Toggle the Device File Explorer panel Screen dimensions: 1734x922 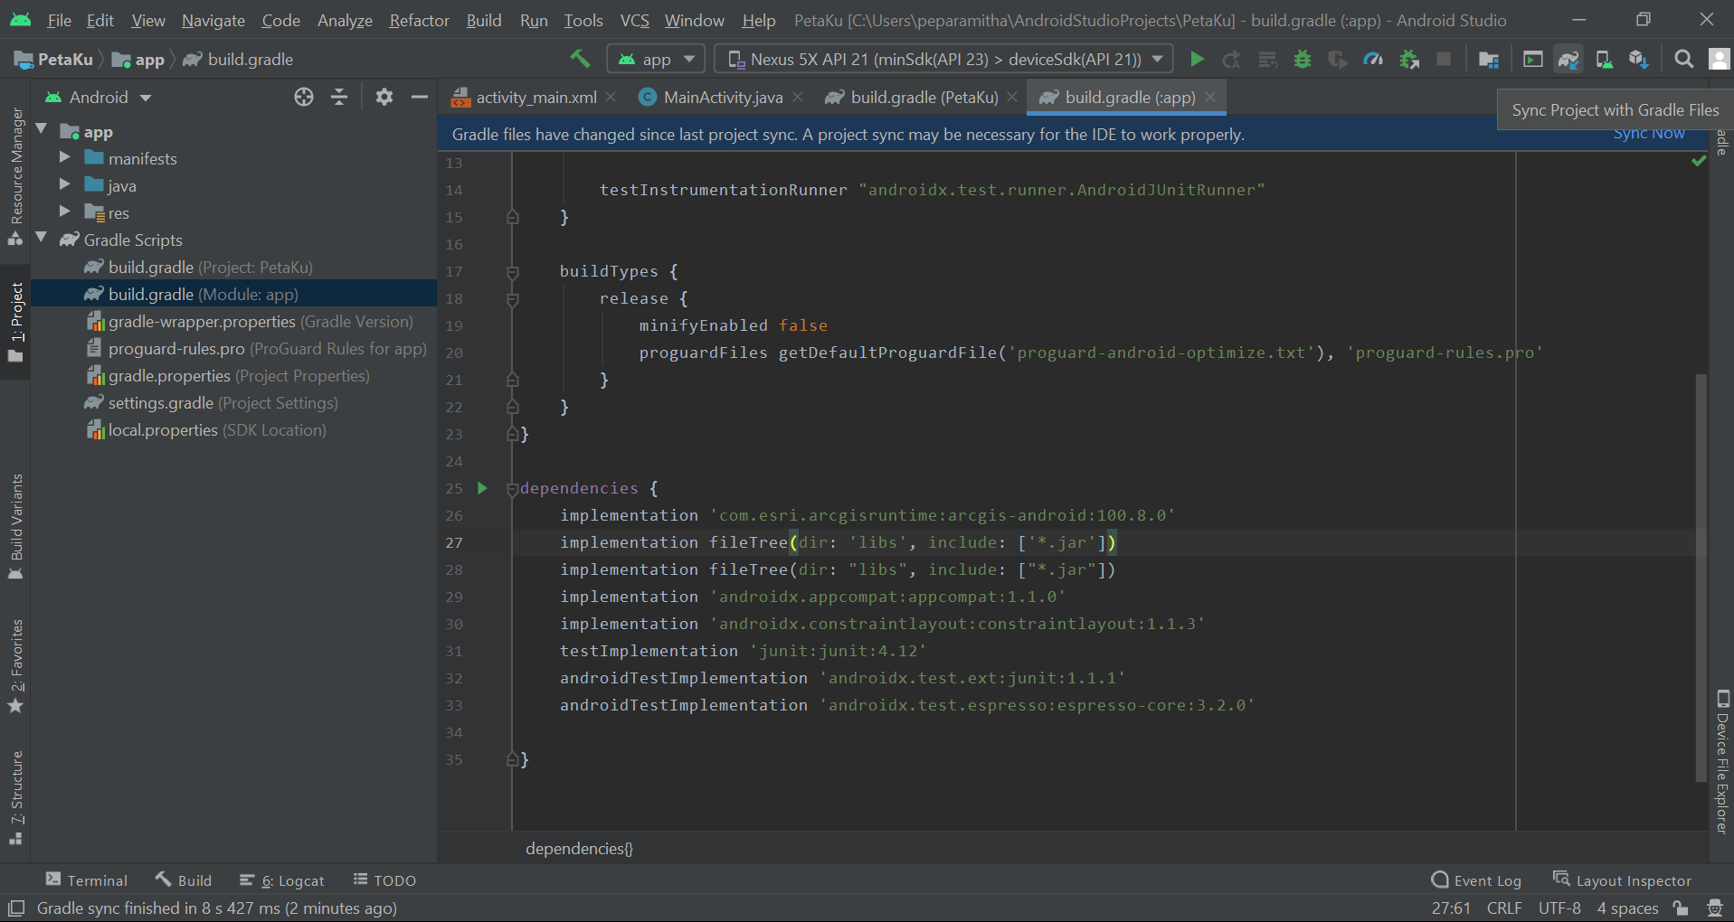coord(1722,762)
